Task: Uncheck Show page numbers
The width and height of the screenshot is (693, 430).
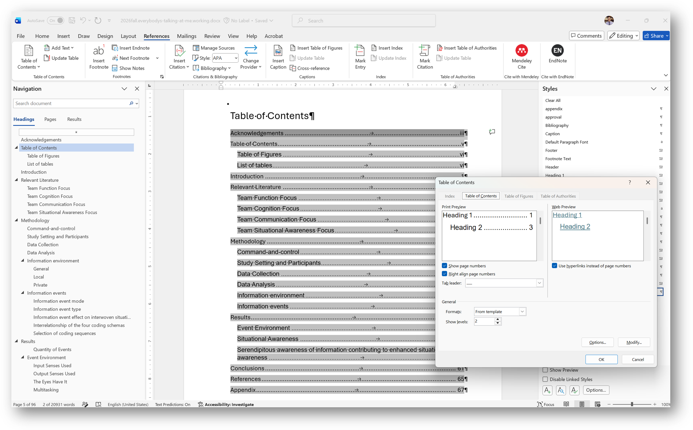Action: click(445, 266)
